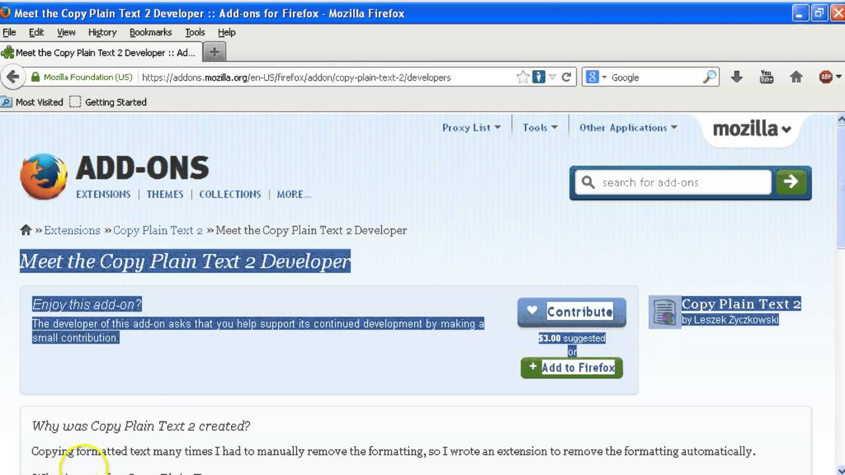Select the Meet the Copy Plain Text tab
The image size is (845, 475).
pyautogui.click(x=100, y=52)
